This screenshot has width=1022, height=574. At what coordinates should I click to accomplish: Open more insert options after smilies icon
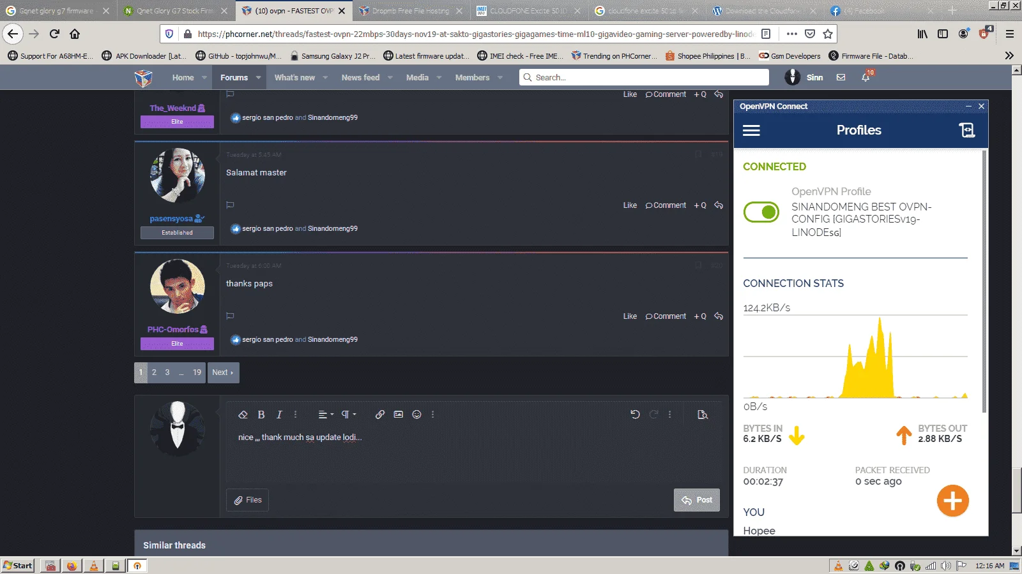pyautogui.click(x=432, y=415)
